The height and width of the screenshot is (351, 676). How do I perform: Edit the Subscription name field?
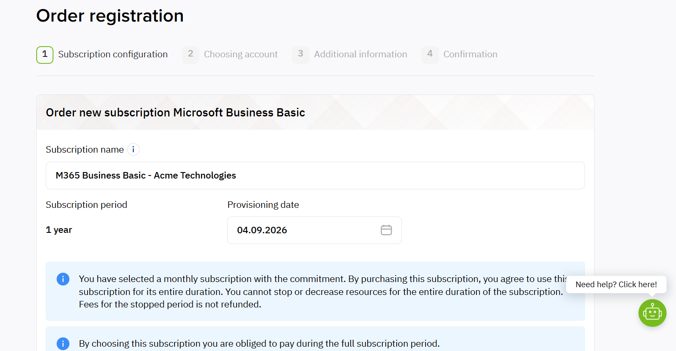(x=315, y=175)
